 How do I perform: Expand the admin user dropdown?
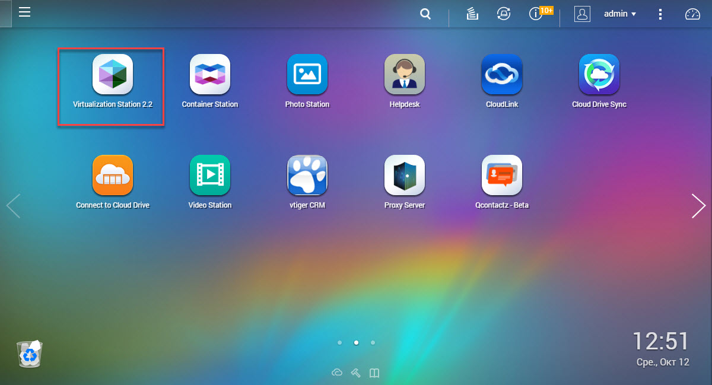[620, 14]
